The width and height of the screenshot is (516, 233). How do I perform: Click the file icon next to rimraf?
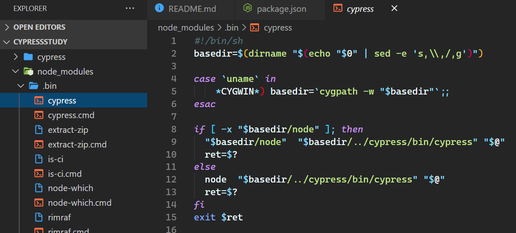point(39,218)
